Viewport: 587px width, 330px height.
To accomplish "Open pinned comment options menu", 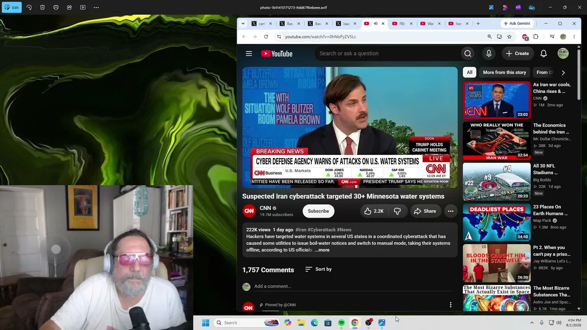I will point(450,305).
